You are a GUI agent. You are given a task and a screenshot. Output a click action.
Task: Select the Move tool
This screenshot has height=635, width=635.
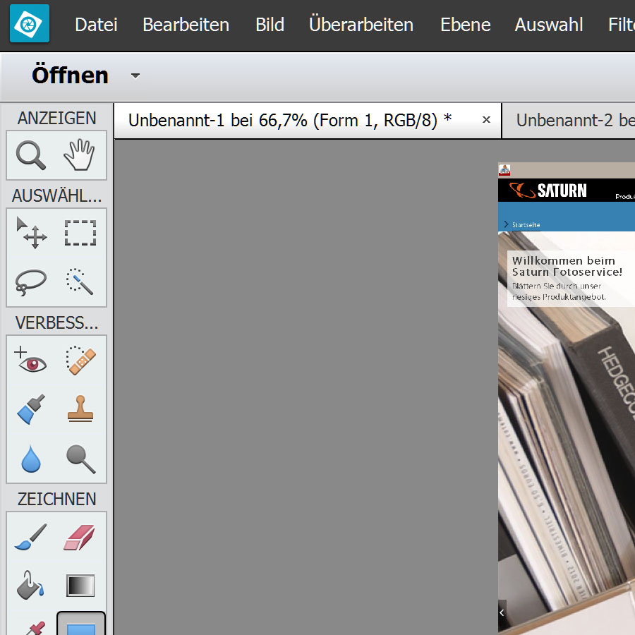coord(31,233)
